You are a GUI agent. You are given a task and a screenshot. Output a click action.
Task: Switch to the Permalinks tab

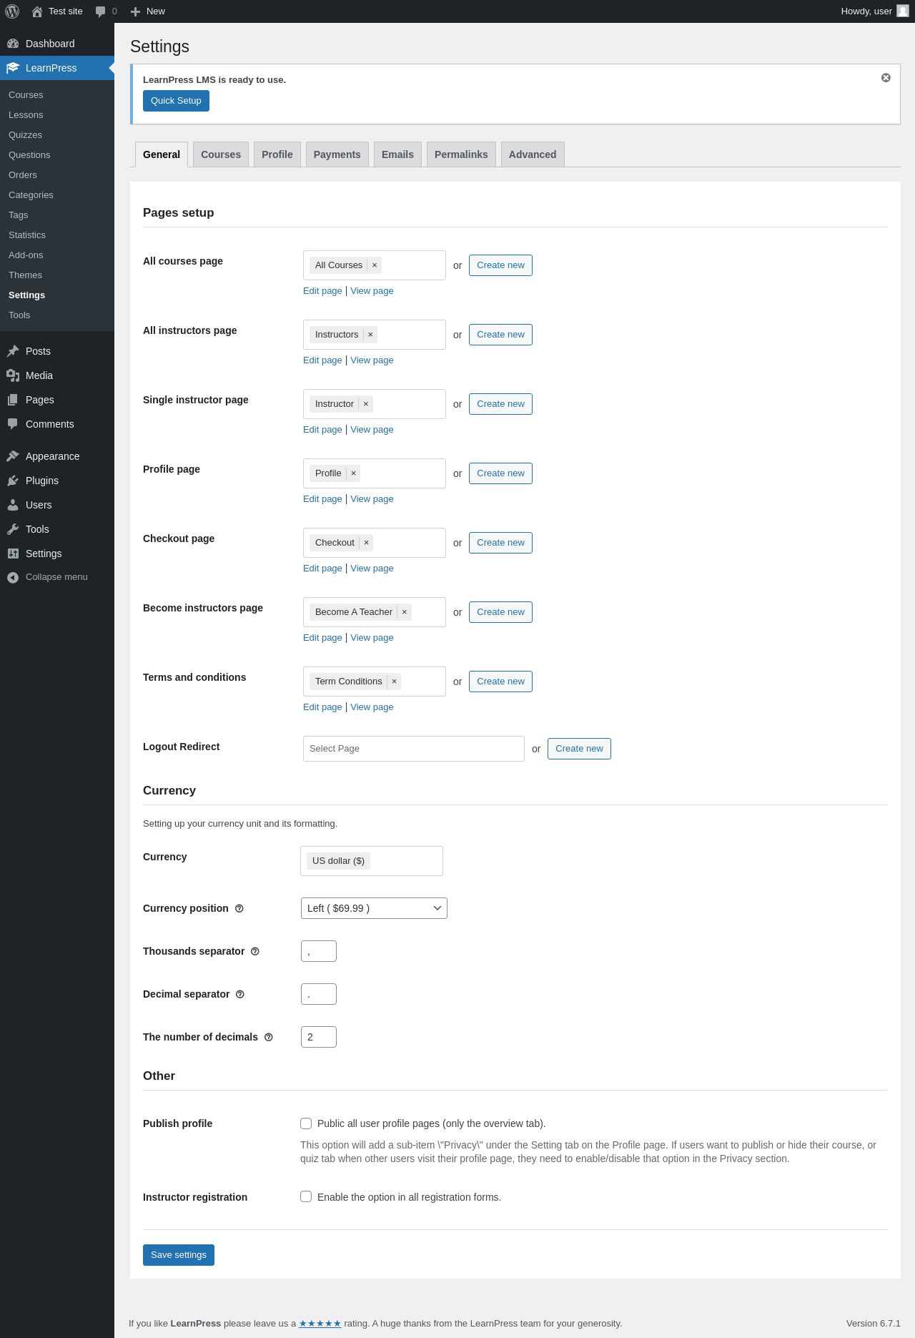pos(461,154)
